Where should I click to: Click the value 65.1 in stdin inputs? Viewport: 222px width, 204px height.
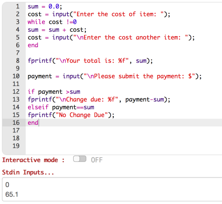[11, 194]
